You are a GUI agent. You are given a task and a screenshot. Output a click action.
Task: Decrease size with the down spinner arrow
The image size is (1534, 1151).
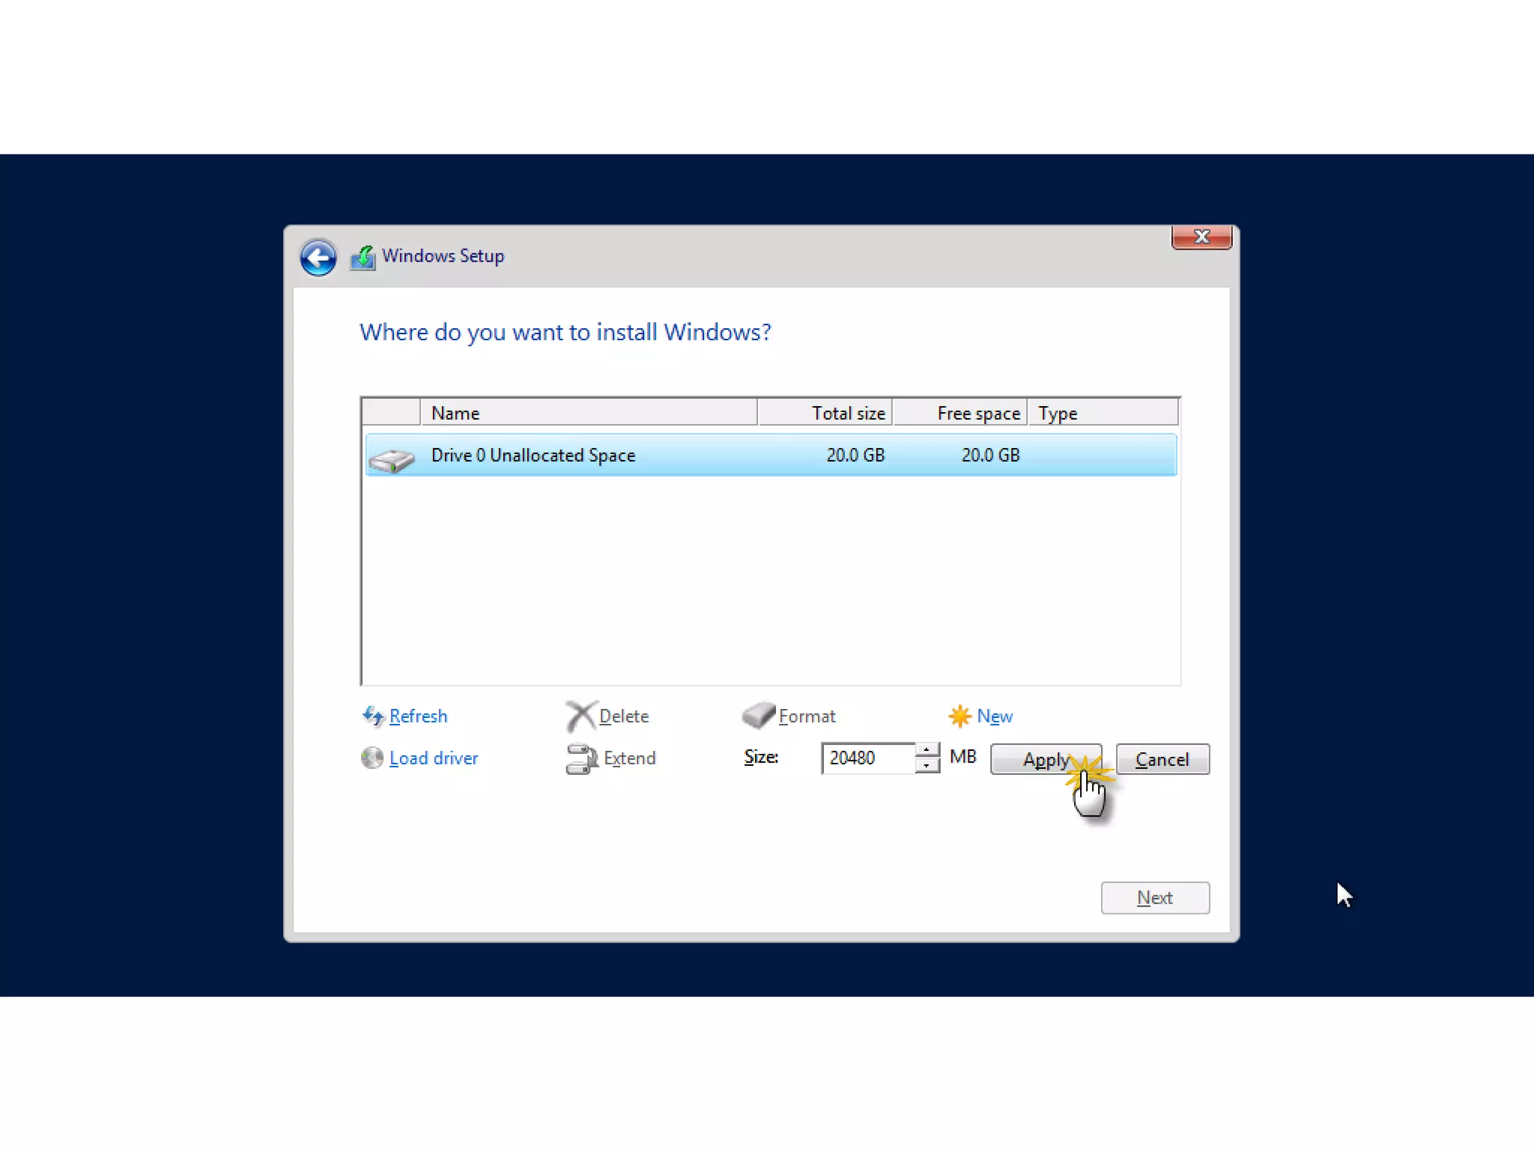coord(927,766)
